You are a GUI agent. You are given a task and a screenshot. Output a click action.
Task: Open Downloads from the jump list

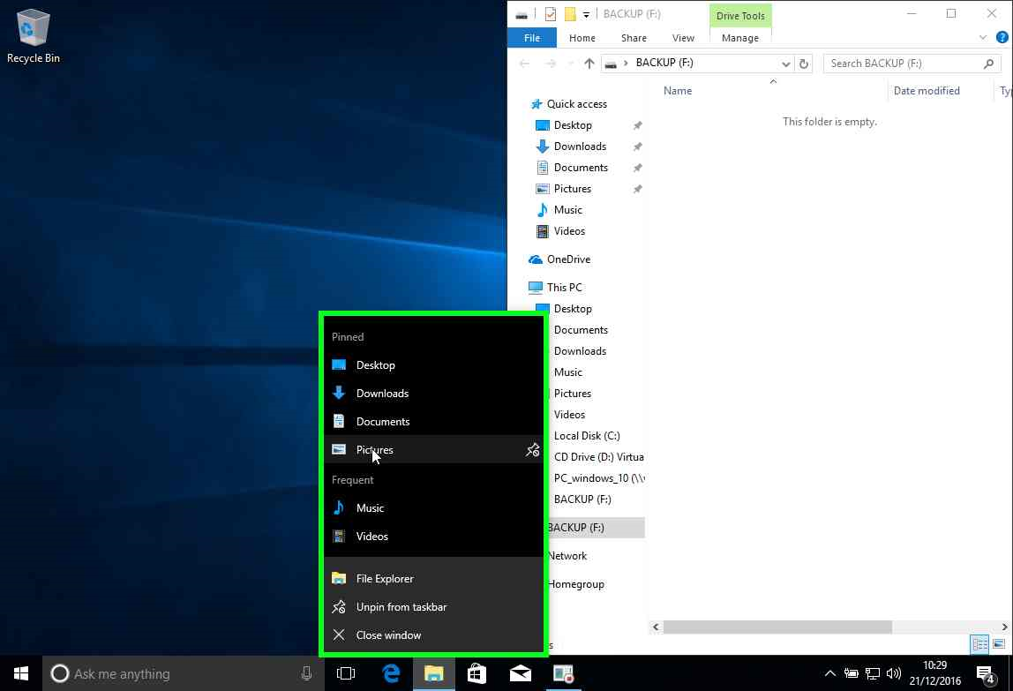pyautogui.click(x=433, y=393)
